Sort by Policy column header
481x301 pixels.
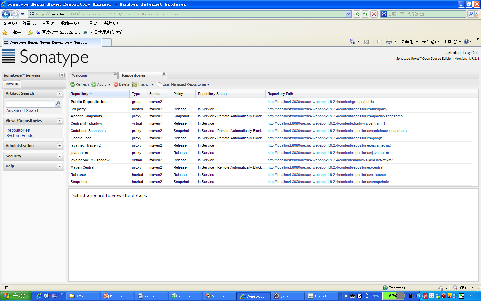point(183,94)
